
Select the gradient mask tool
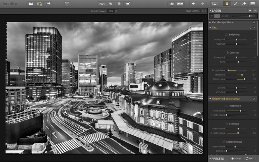point(253,4)
